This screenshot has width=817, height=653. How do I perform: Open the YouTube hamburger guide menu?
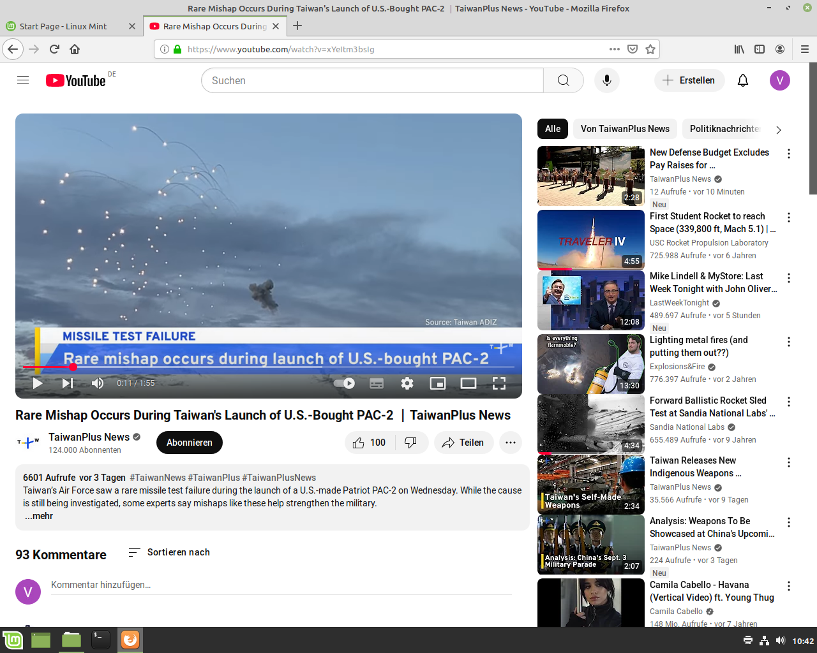click(x=23, y=80)
